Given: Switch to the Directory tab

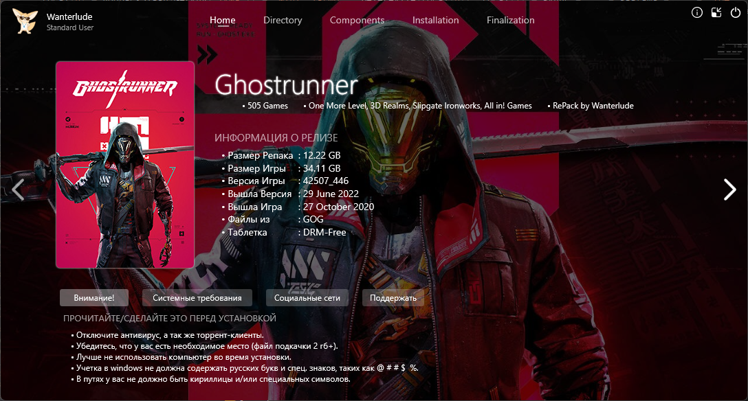Looking at the screenshot, I should pos(283,20).
